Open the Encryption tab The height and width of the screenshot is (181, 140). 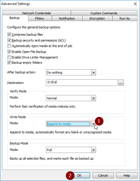click(98, 18)
